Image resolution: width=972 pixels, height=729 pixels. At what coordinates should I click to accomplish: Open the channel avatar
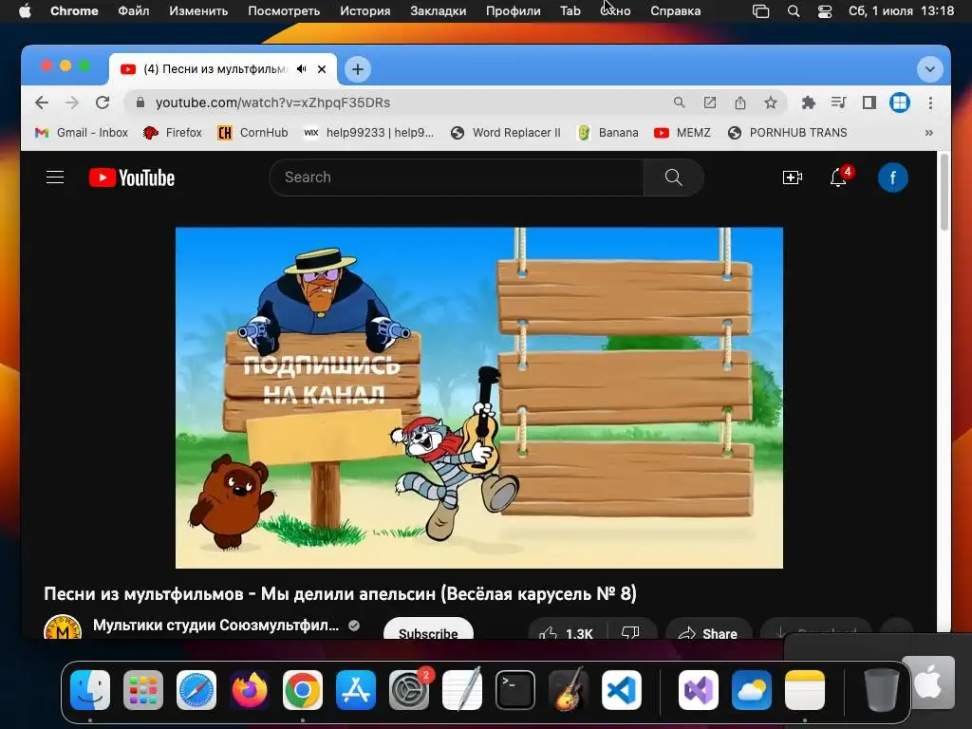click(x=63, y=627)
